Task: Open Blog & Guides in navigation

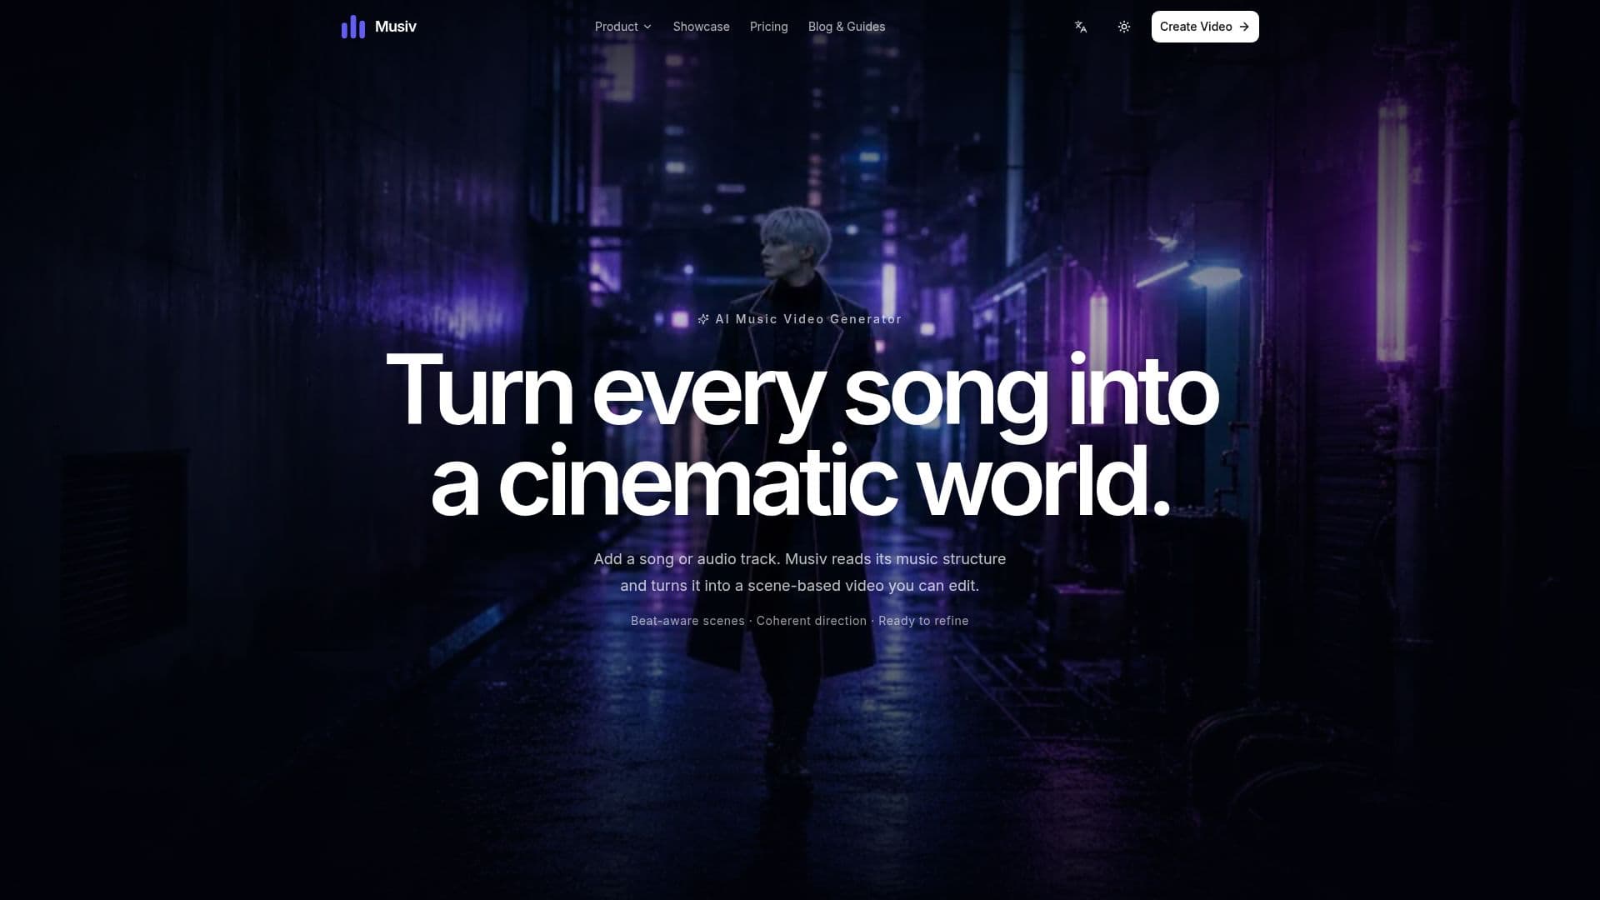Action: [847, 27]
